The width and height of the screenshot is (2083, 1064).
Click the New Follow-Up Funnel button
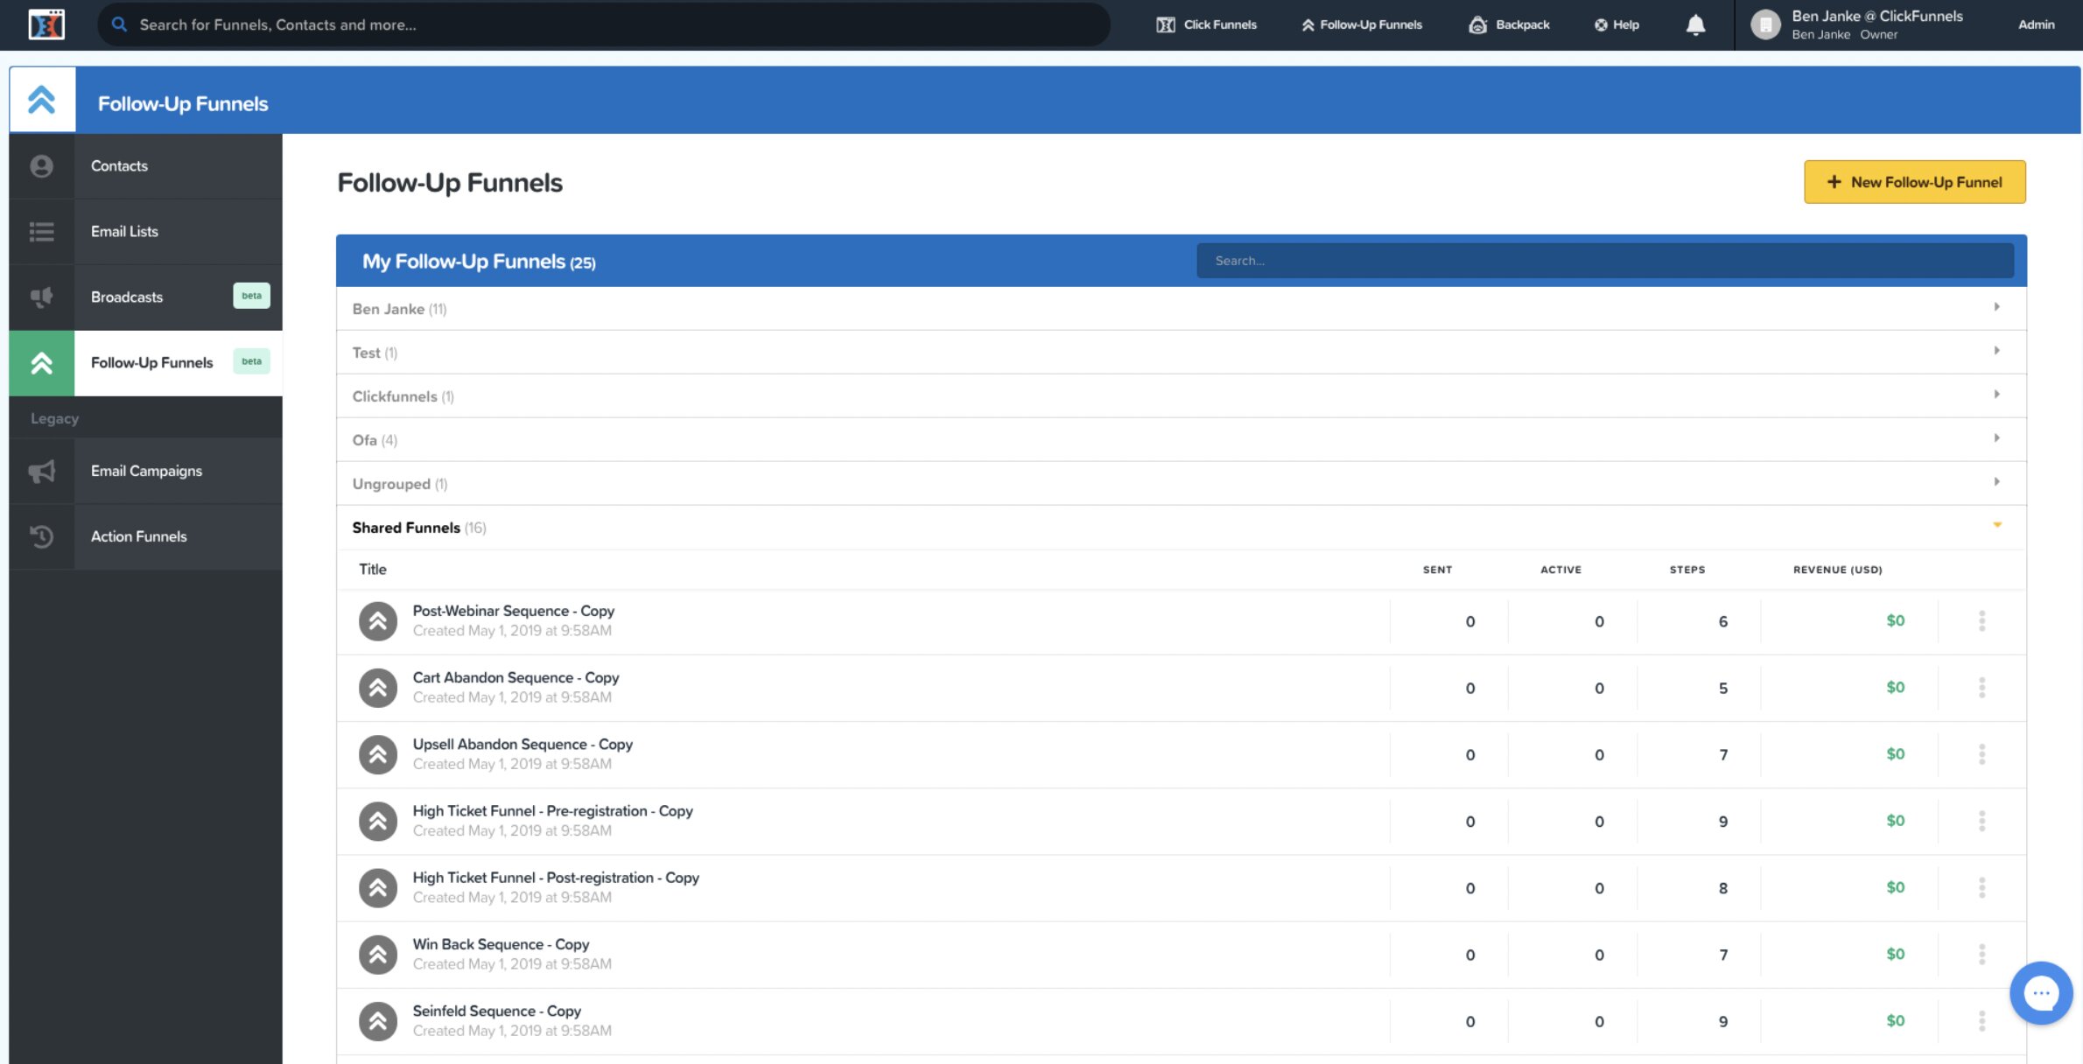[1915, 181]
